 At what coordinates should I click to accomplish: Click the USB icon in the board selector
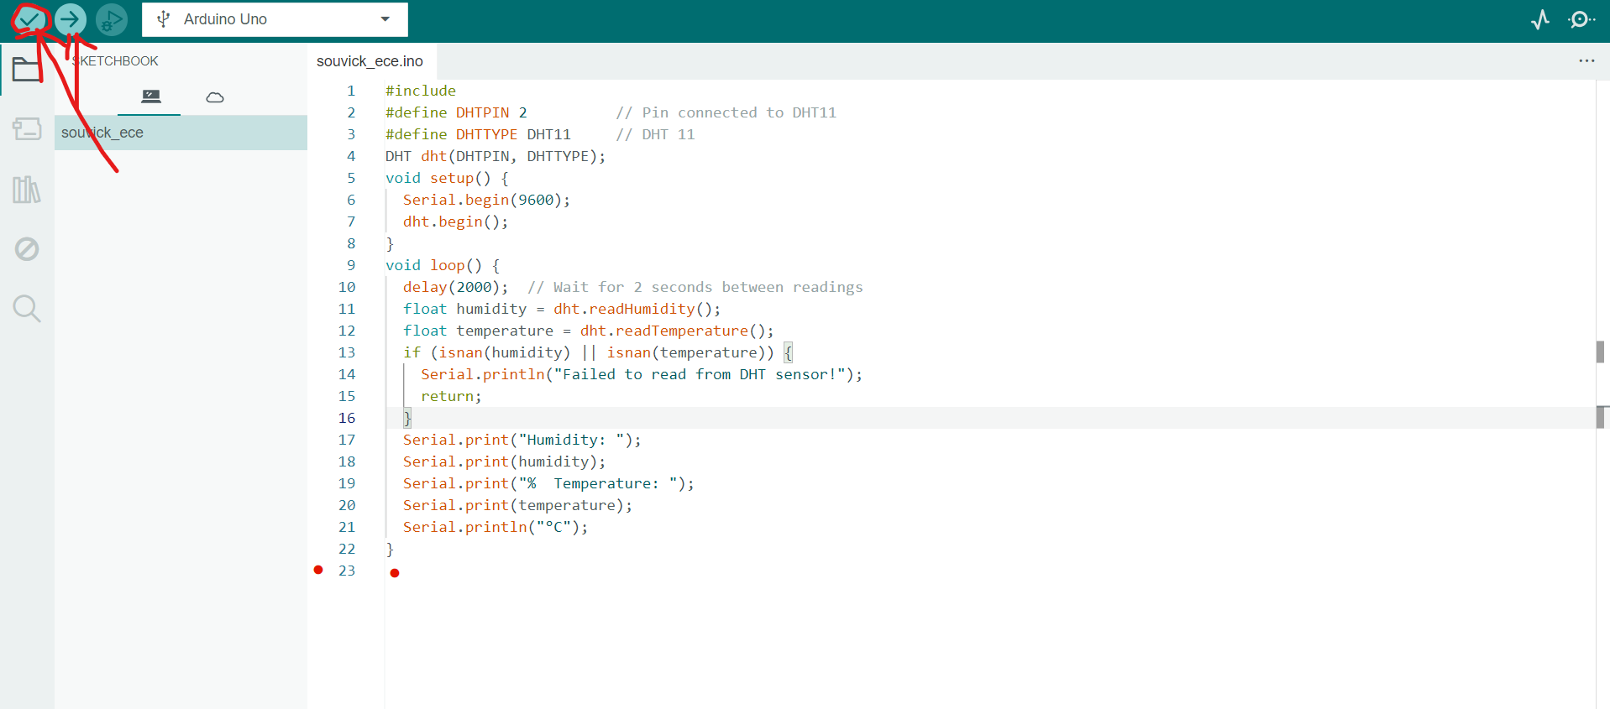pyautogui.click(x=164, y=19)
